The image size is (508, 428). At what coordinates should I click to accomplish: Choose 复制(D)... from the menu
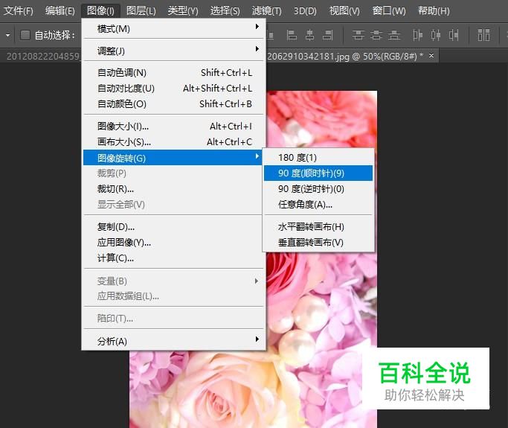coord(174,226)
